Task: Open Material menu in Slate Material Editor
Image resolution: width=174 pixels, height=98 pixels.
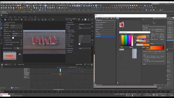Action: [x=100, y=17]
